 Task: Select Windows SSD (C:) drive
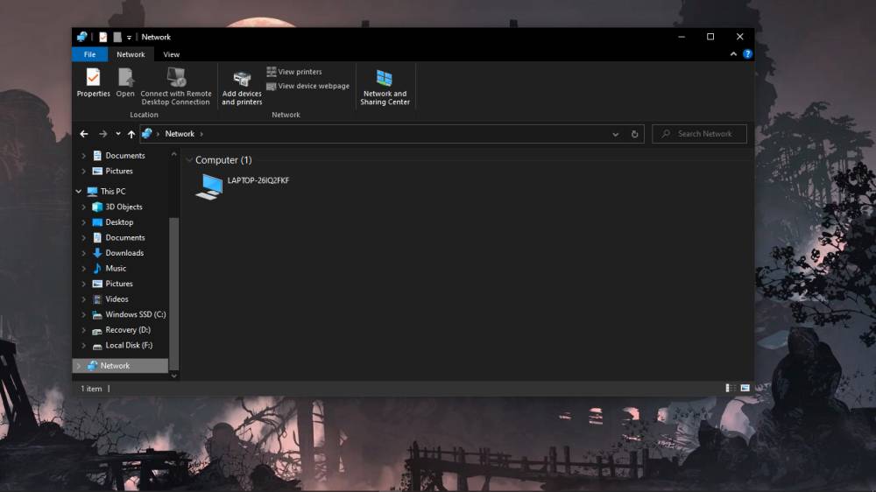(x=135, y=314)
